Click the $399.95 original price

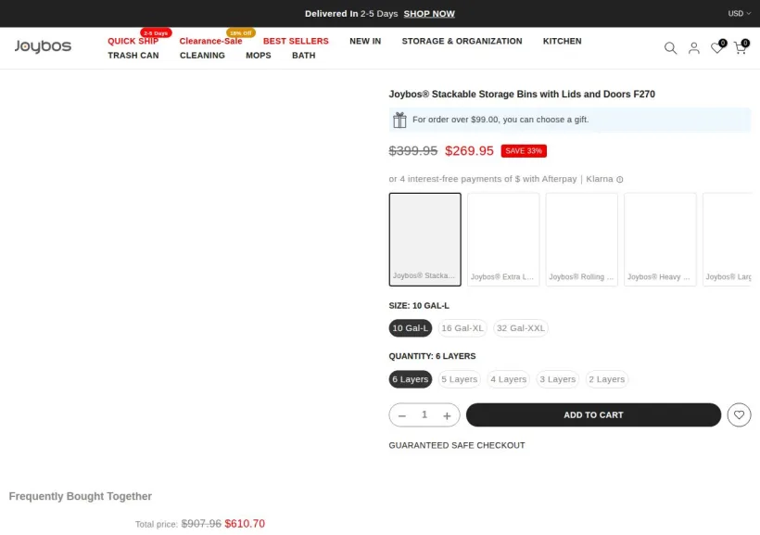[x=413, y=151]
